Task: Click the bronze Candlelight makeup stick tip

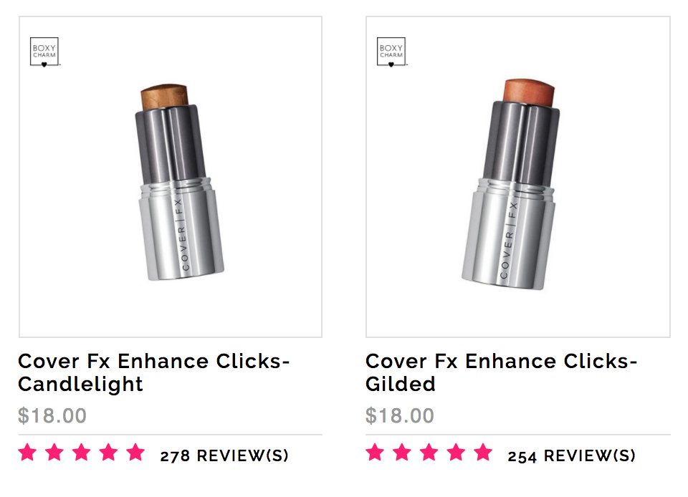Action: (165, 97)
